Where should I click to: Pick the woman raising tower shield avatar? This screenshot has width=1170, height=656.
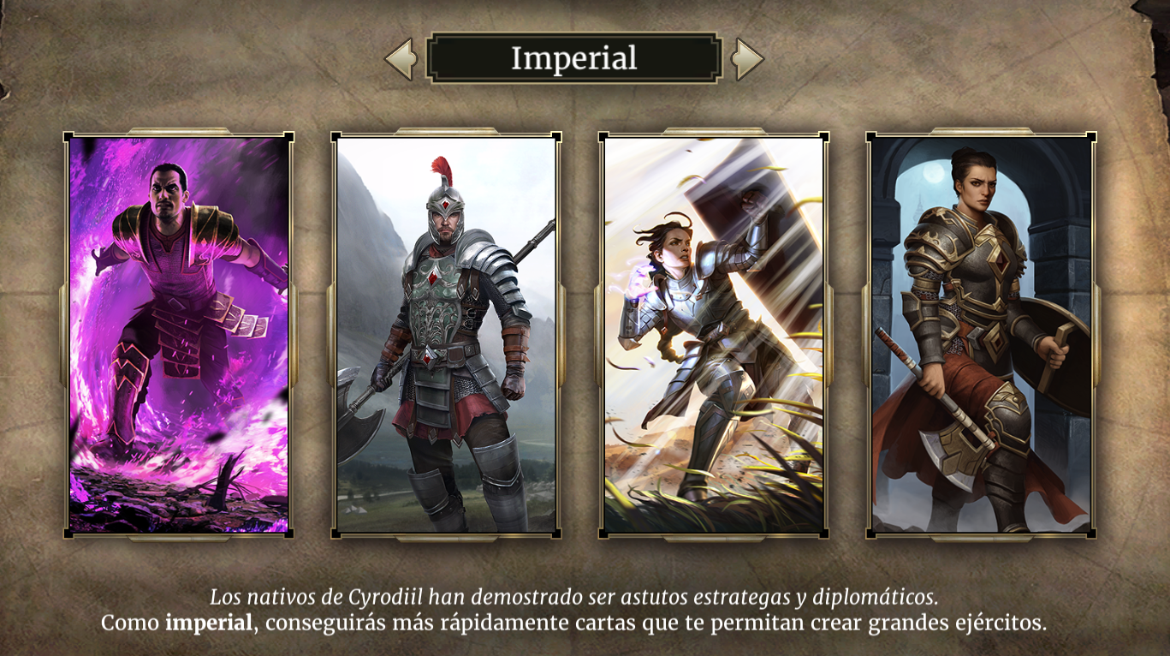pos(715,335)
